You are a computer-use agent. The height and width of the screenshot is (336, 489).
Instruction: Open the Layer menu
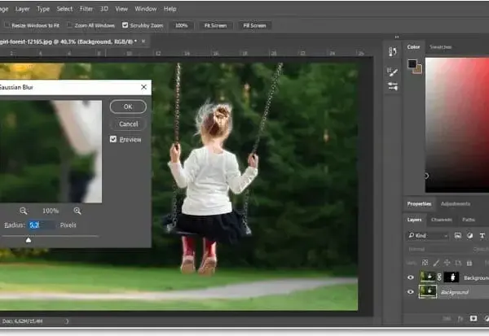point(23,9)
